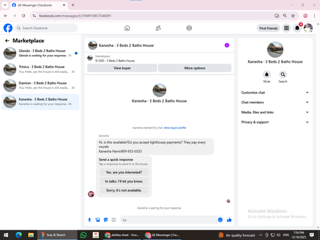Image resolution: width=320 pixels, height=240 pixels.
Task: Search within the conversation
Action: (x=283, y=74)
